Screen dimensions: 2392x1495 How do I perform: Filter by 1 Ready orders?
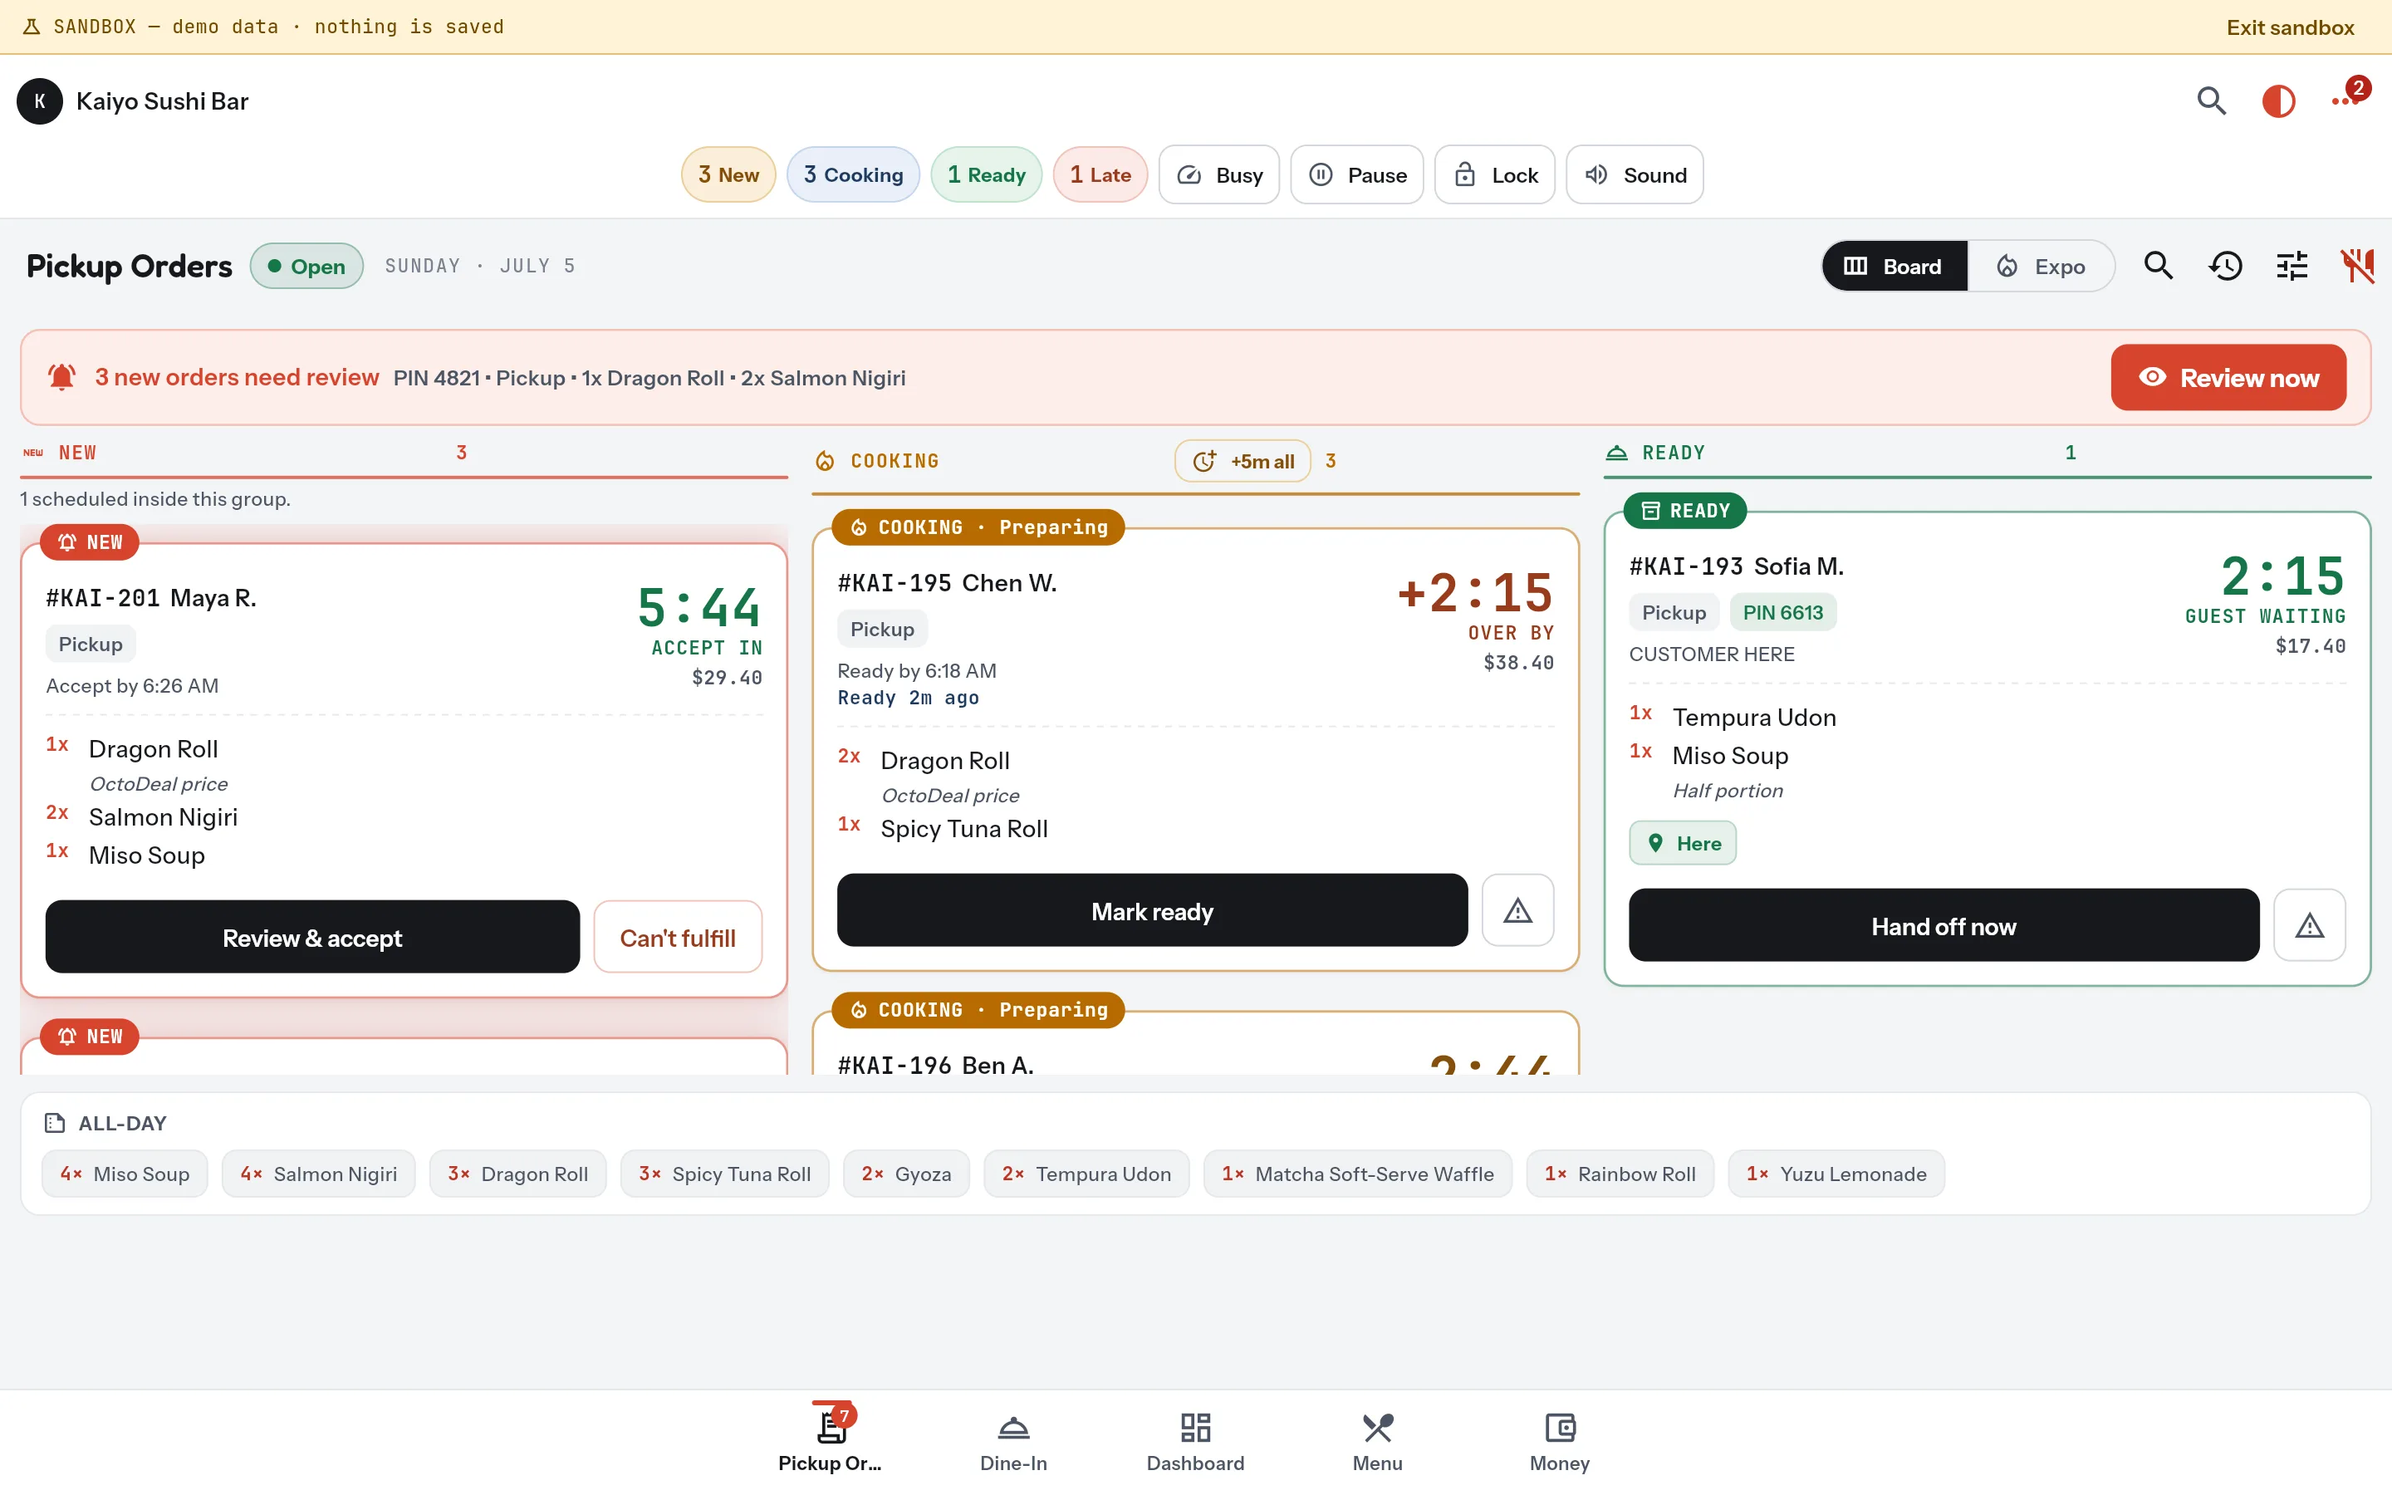pyautogui.click(x=987, y=175)
